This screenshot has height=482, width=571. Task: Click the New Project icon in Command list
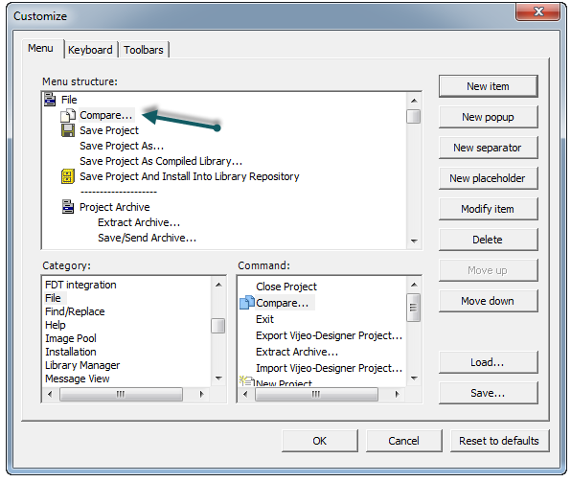247,381
